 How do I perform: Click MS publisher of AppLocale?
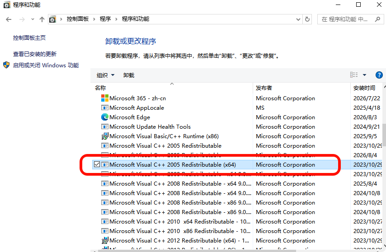click(x=260, y=107)
